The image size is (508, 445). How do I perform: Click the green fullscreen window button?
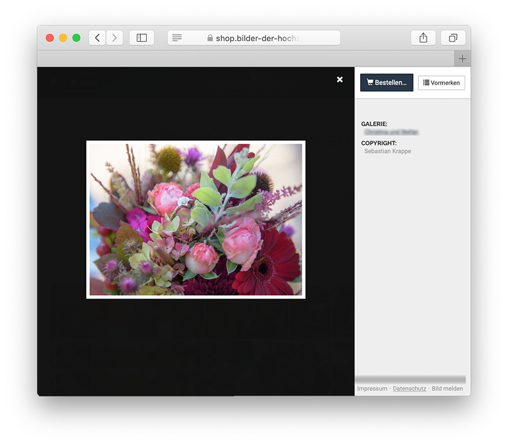point(76,38)
